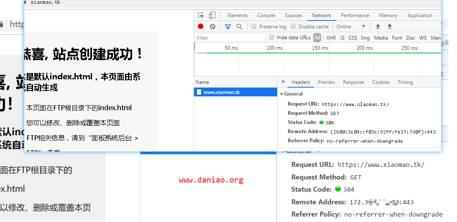Click the 100 ms timeline marker
457x222 pixels.
[x=275, y=48]
